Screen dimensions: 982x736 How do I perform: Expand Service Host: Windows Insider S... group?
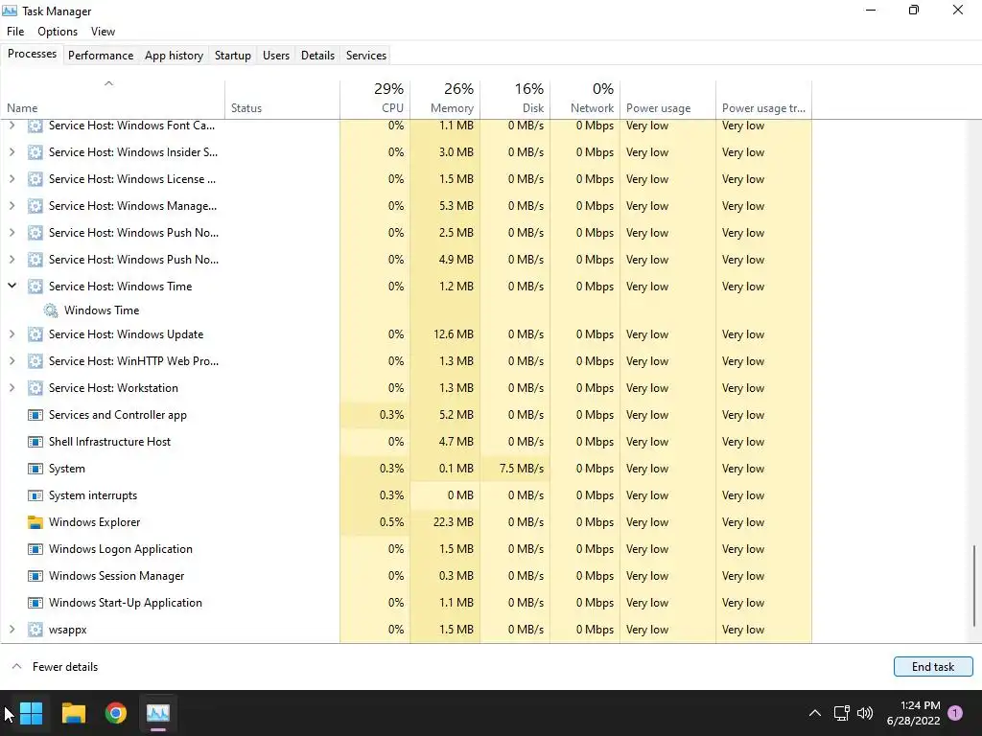(12, 152)
